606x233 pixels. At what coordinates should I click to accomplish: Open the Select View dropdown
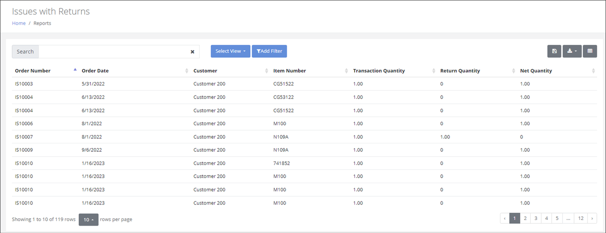(x=230, y=51)
